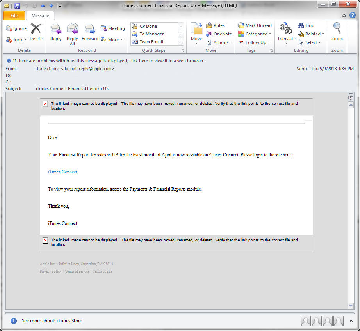Ignore this conversation thread

pyautogui.click(x=16, y=28)
